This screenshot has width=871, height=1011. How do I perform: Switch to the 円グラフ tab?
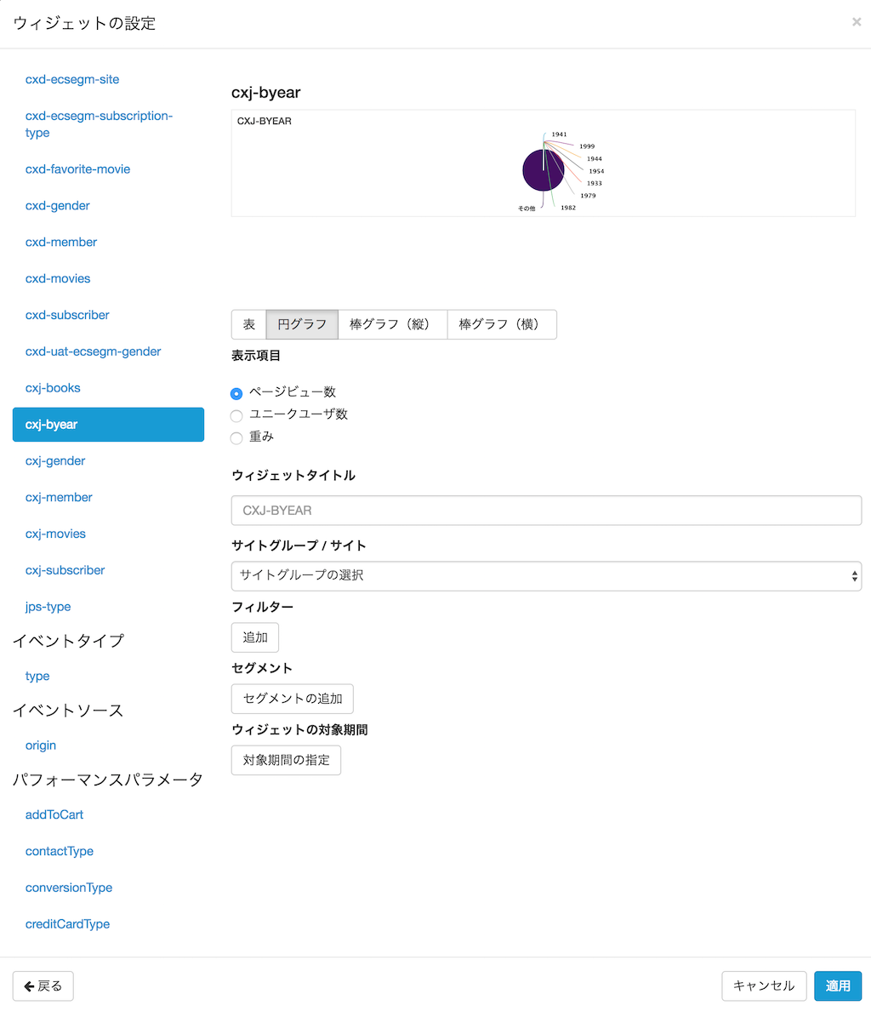302,324
